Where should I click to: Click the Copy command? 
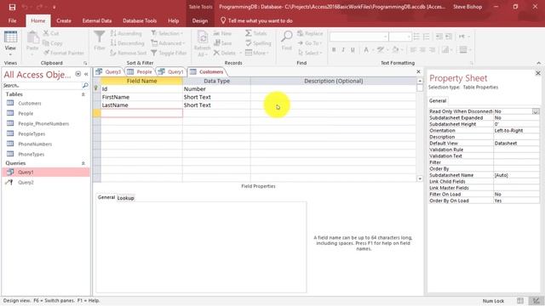(x=53, y=43)
